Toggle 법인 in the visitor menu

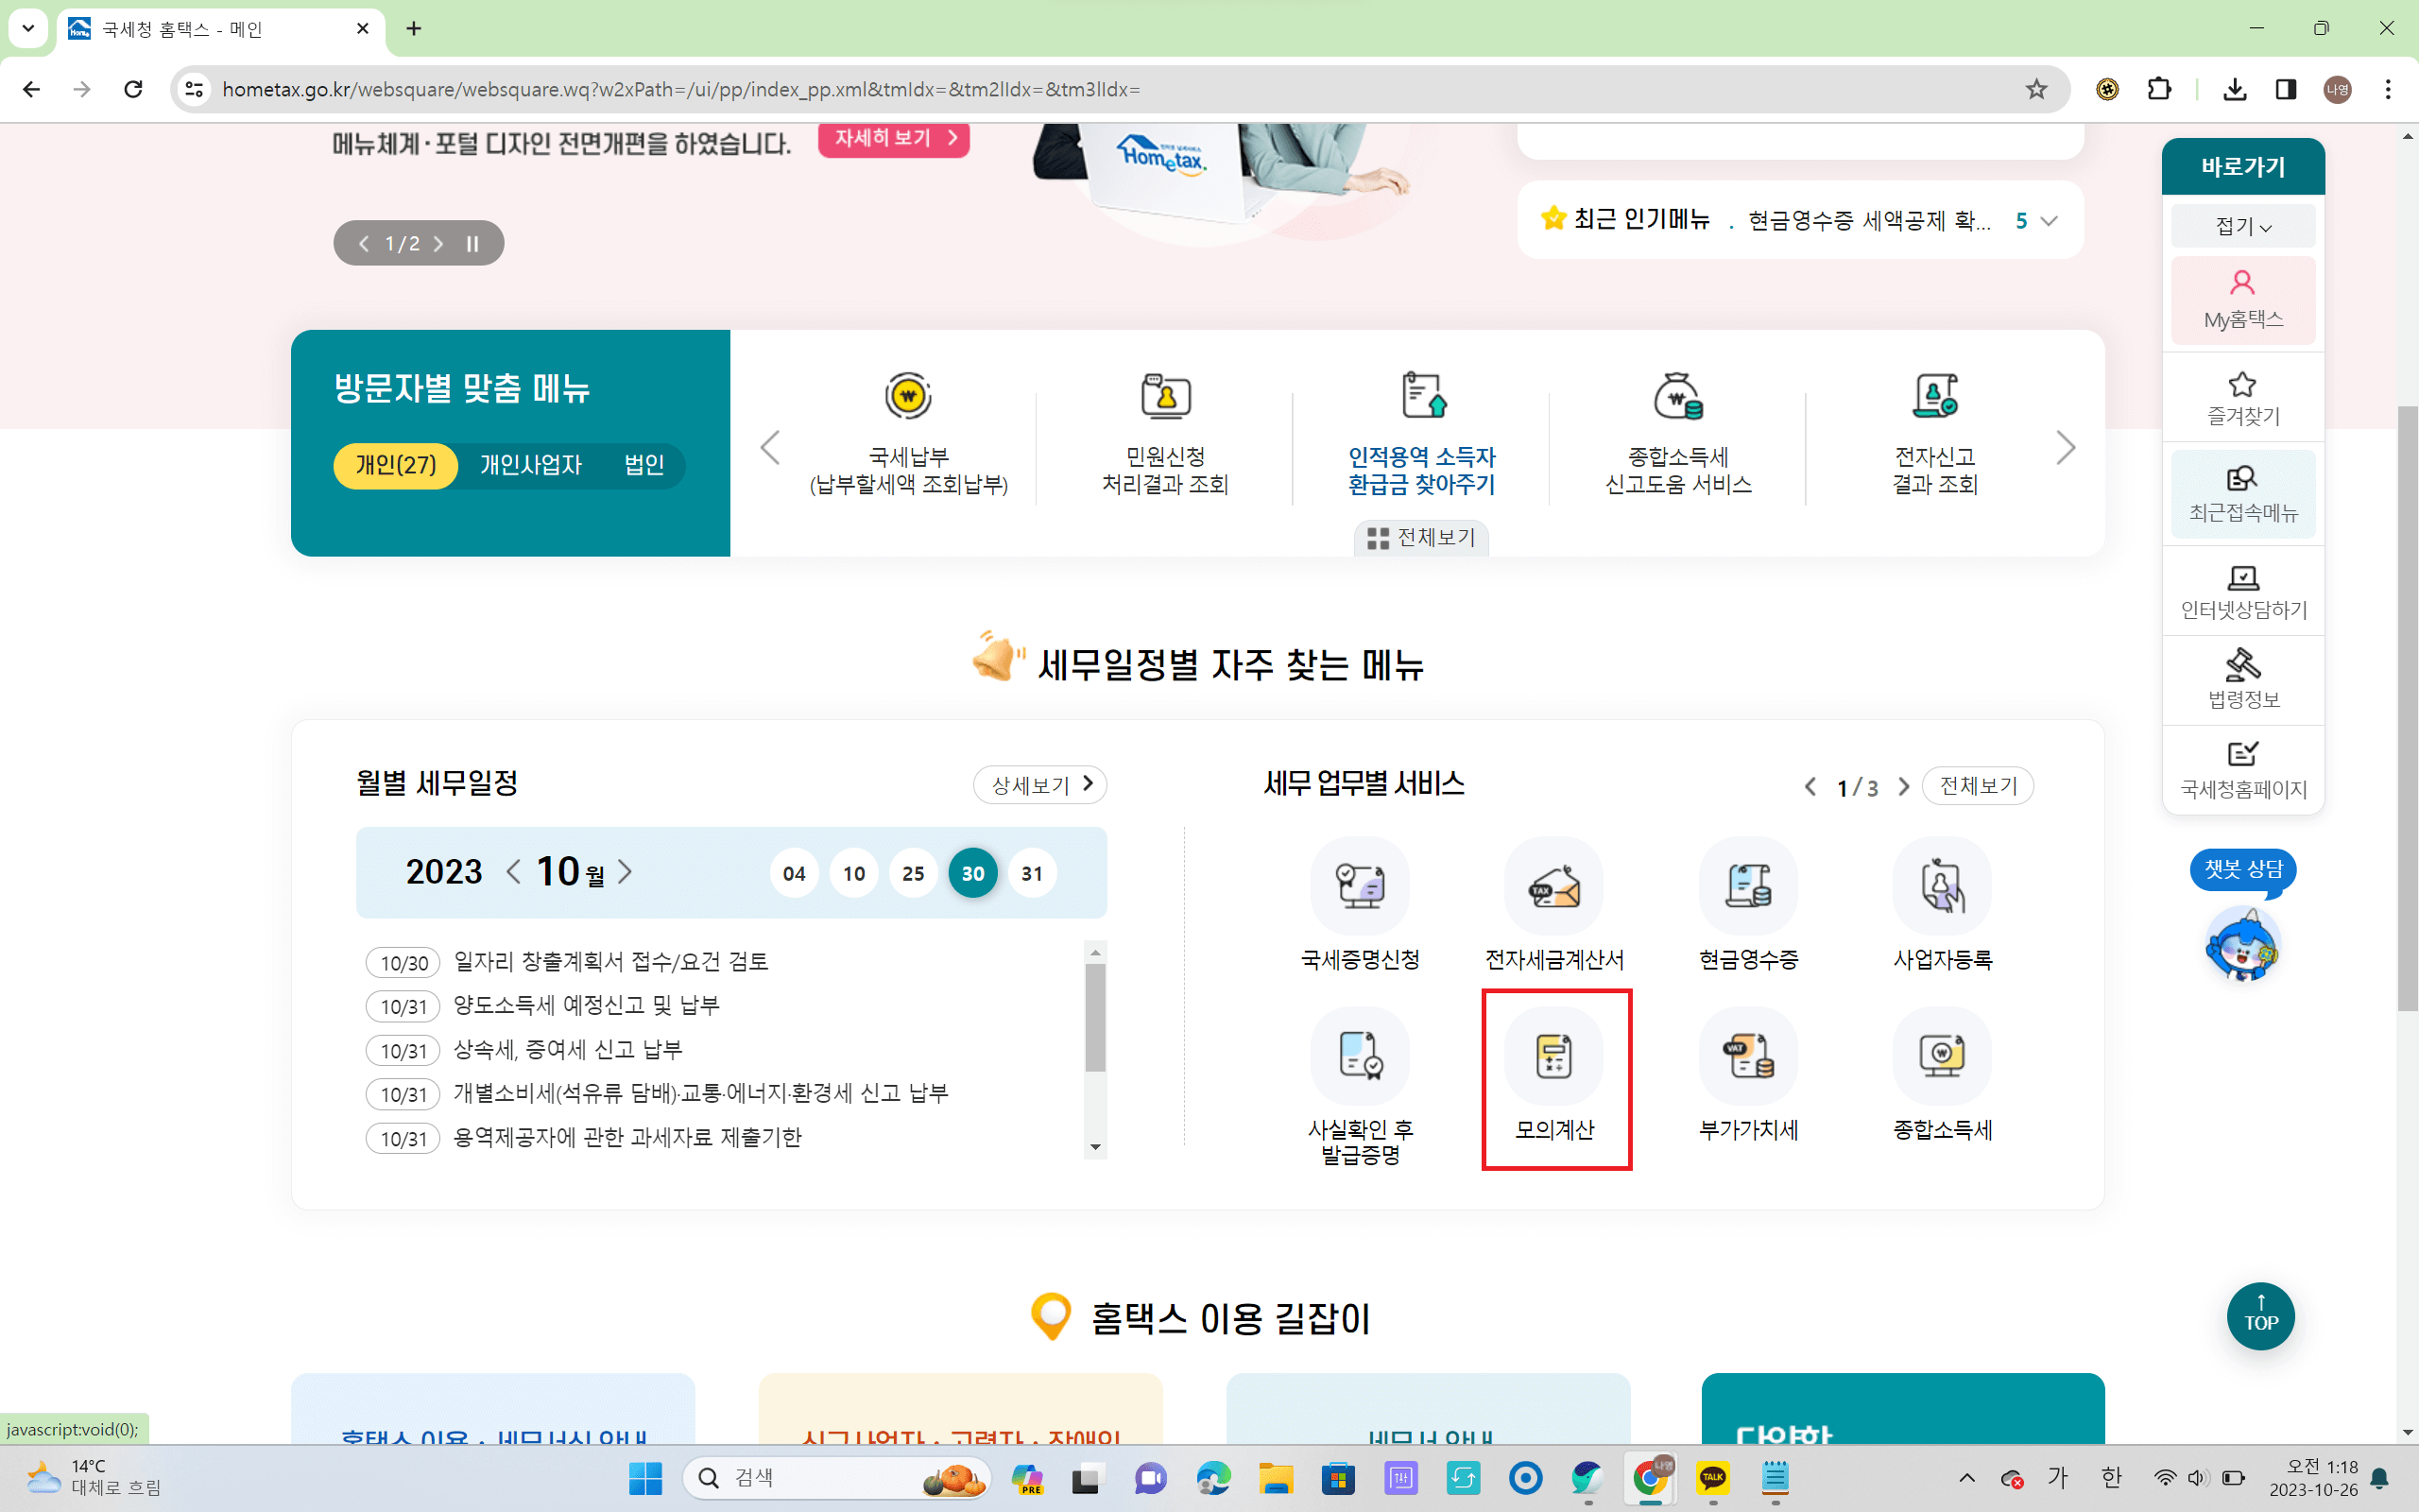[x=643, y=465]
